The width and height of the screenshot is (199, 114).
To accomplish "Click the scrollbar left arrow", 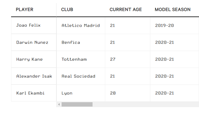I will pyautogui.click(x=59, y=105).
